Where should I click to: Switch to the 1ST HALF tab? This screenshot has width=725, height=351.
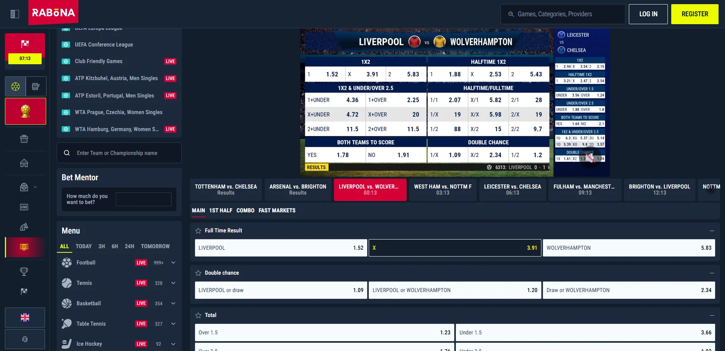(221, 210)
